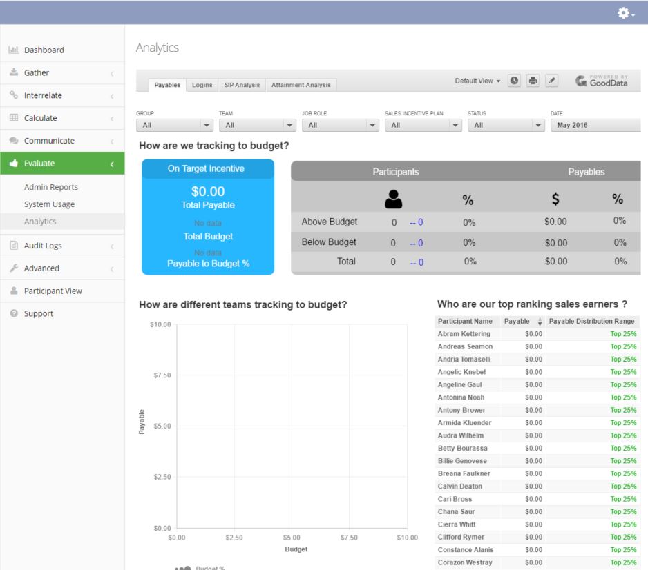Click the Audit Logs document icon
Viewport: 648px width, 570px height.
click(x=14, y=245)
